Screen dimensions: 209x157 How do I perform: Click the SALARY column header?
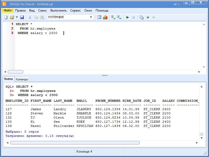pyautogui.click(x=169, y=101)
